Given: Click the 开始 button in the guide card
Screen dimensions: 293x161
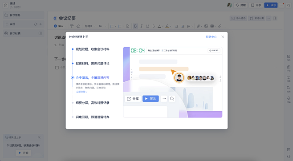Looking at the screenshot, I should (x=23, y=153).
